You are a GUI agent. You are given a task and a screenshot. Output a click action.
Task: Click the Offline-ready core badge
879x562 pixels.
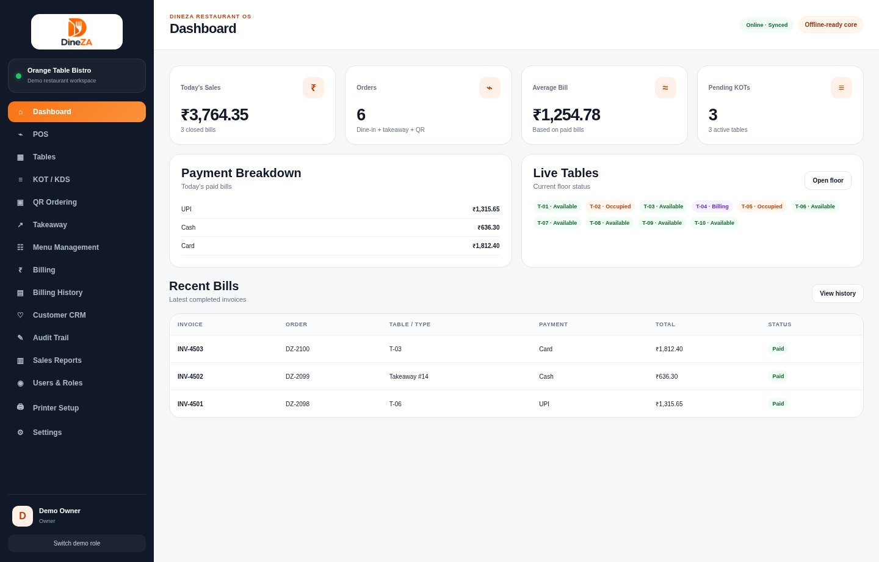click(831, 25)
